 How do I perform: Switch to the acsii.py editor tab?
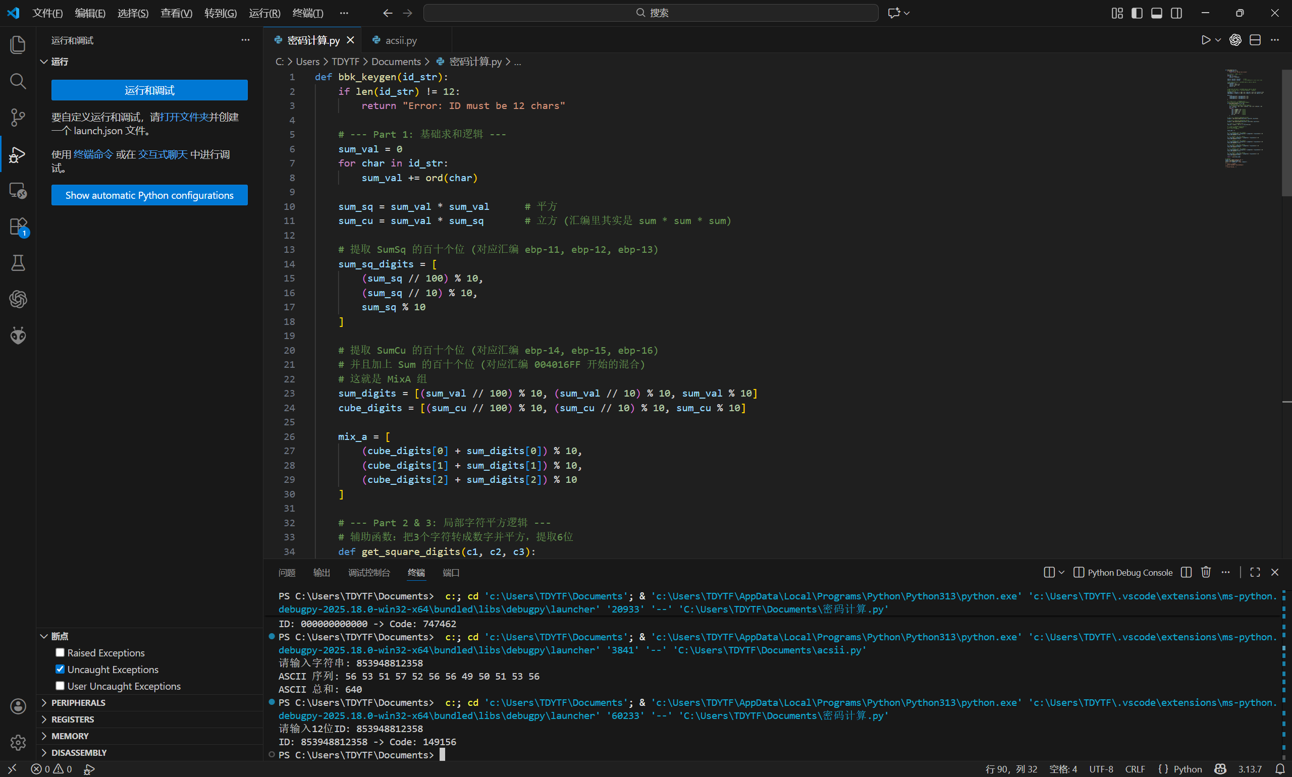(x=401, y=40)
